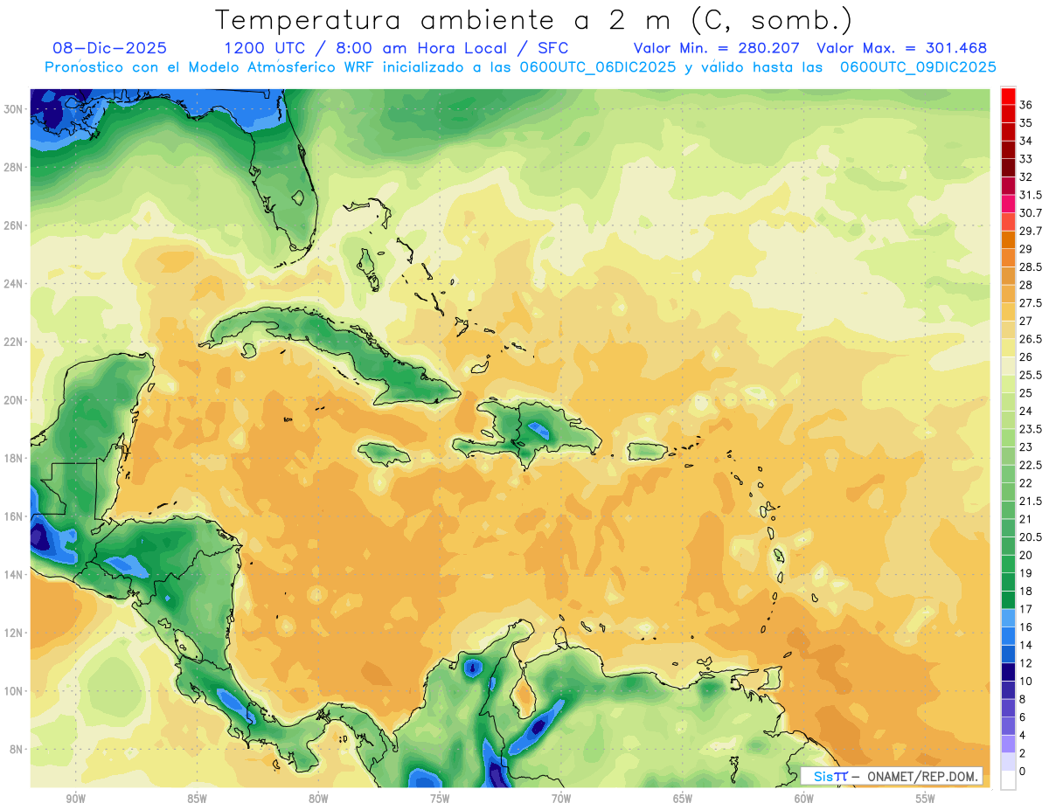This screenshot has height=810, width=1049.
Task: Select the 26.5 legend value
Action: point(1032,339)
